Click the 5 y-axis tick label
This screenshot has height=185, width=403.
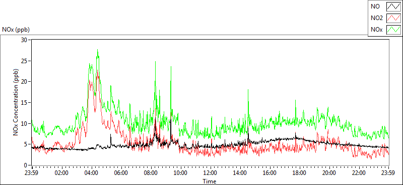(26, 144)
